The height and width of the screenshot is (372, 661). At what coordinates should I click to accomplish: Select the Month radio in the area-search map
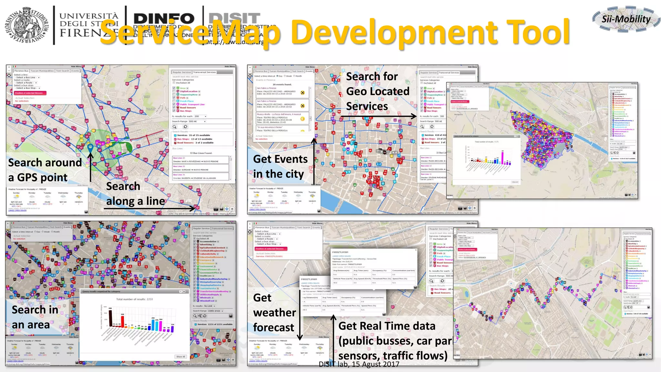pyautogui.click(x=52, y=232)
